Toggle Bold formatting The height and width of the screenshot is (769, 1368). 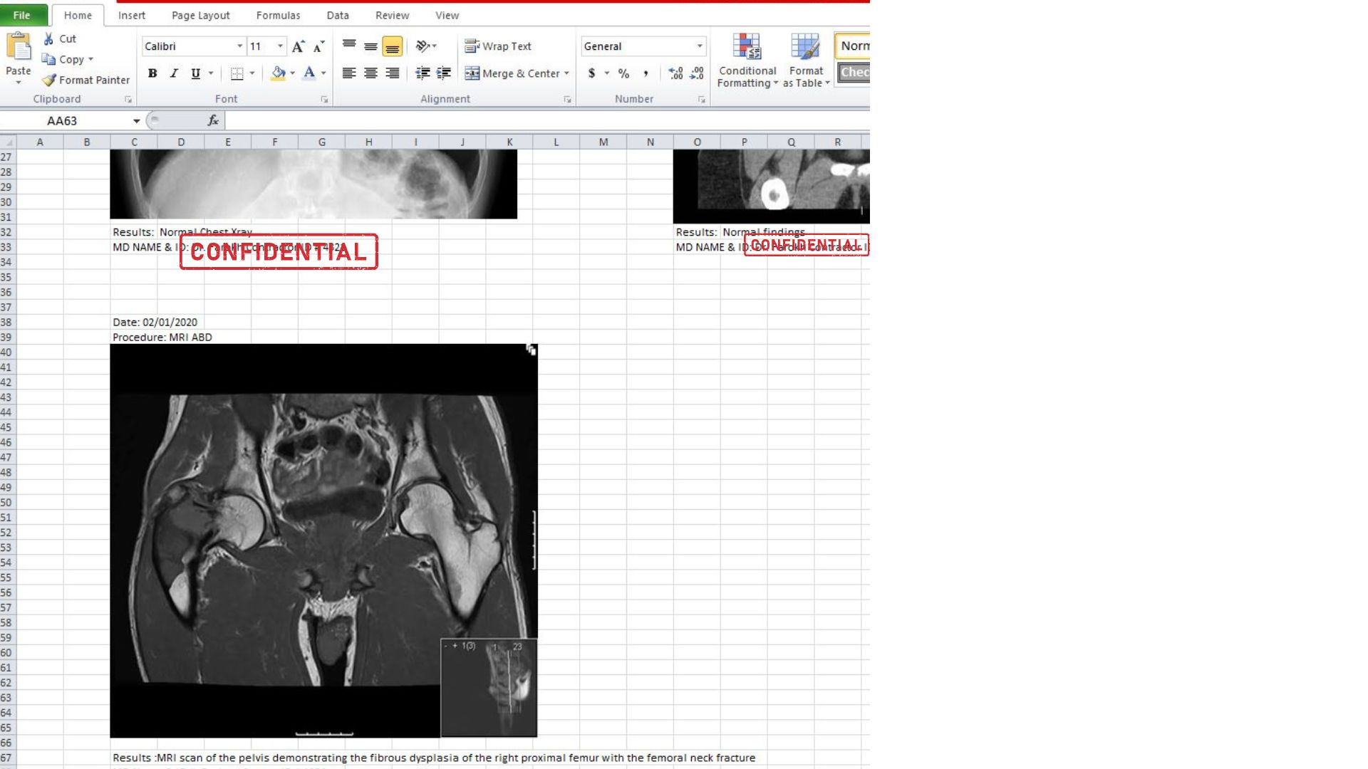[152, 73]
